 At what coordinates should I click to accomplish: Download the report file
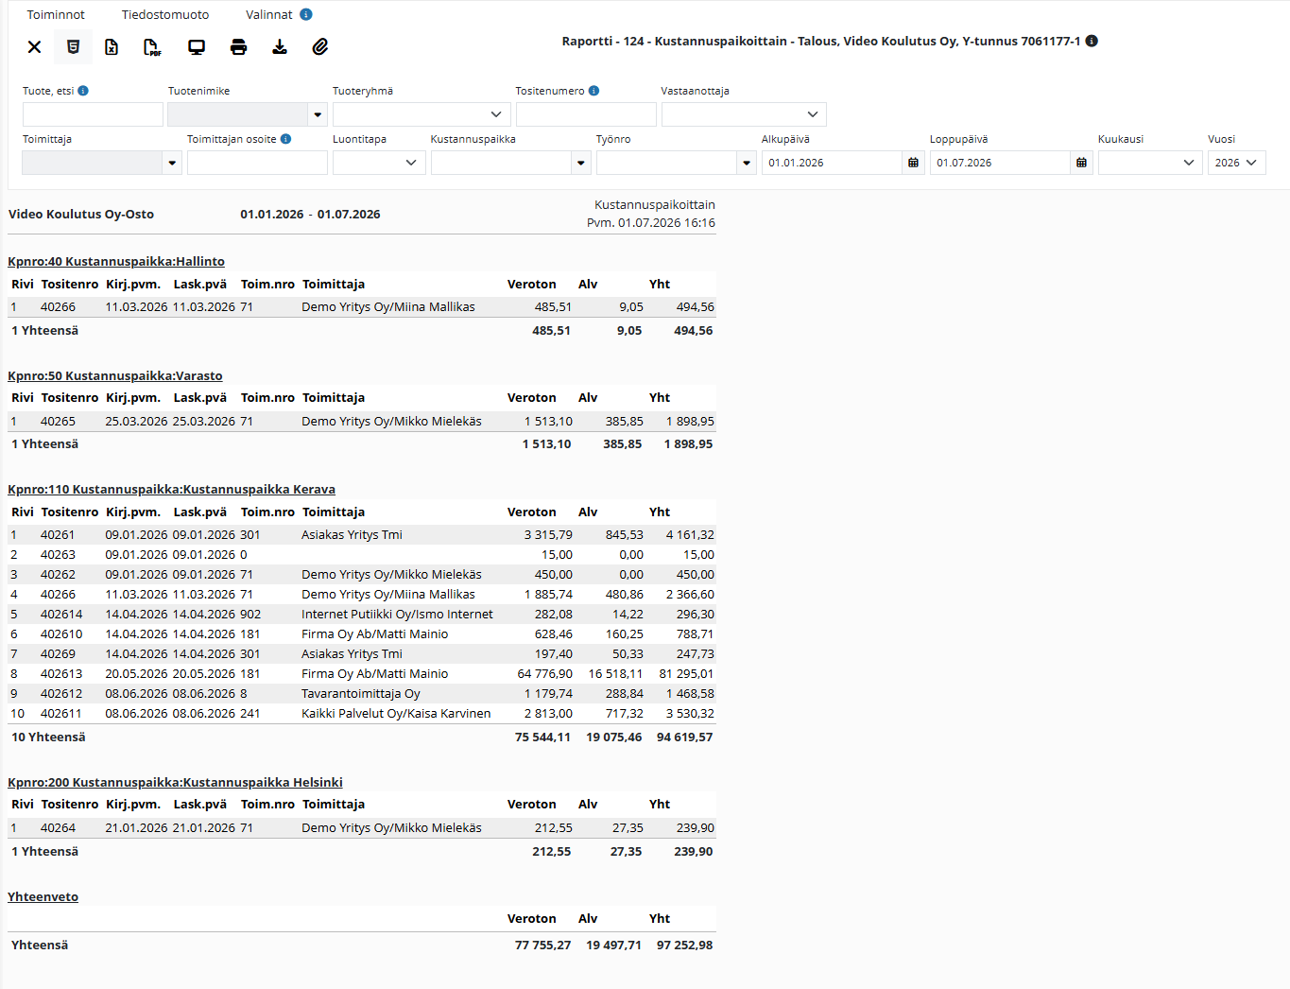coord(280,46)
